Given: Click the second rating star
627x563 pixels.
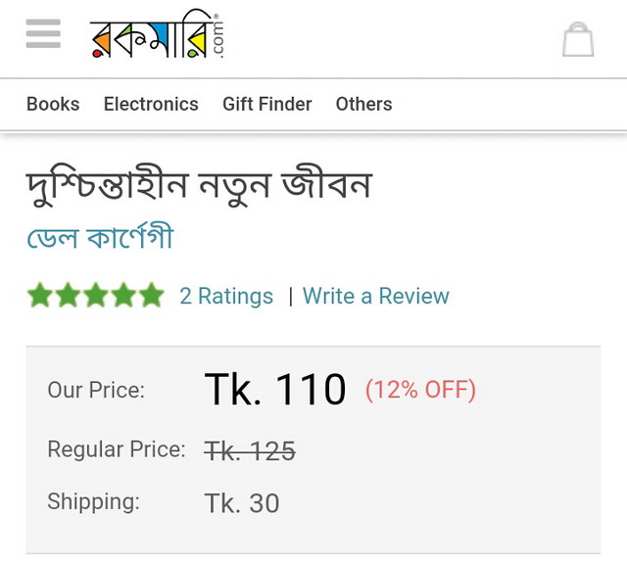Looking at the screenshot, I should (68, 296).
